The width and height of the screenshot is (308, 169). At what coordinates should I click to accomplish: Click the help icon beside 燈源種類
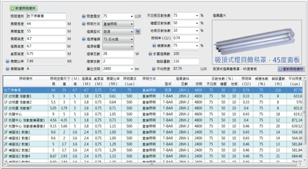pyautogui.click(x=84, y=39)
